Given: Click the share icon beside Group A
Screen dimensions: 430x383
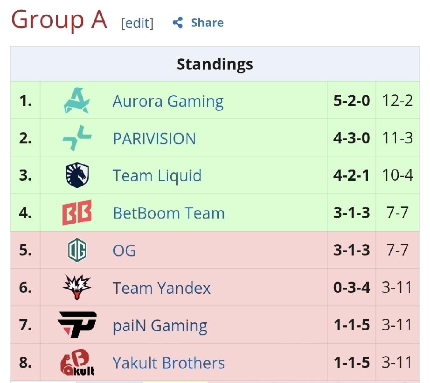Looking at the screenshot, I should 178,22.
